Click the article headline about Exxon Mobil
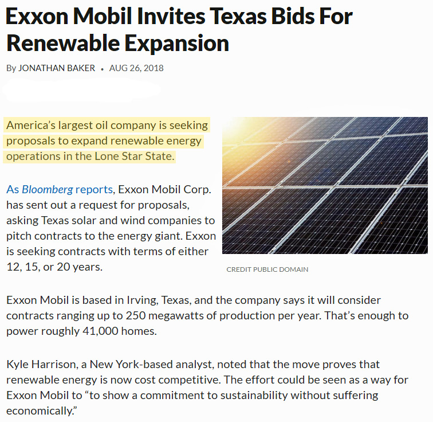The height and width of the screenshot is (422, 433). (179, 17)
